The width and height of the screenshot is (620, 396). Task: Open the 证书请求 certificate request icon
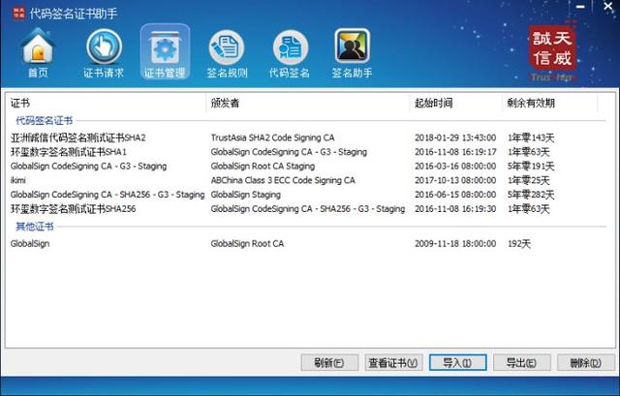coord(104,53)
